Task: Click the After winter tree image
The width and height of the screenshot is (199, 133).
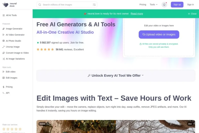Action: point(155,127)
